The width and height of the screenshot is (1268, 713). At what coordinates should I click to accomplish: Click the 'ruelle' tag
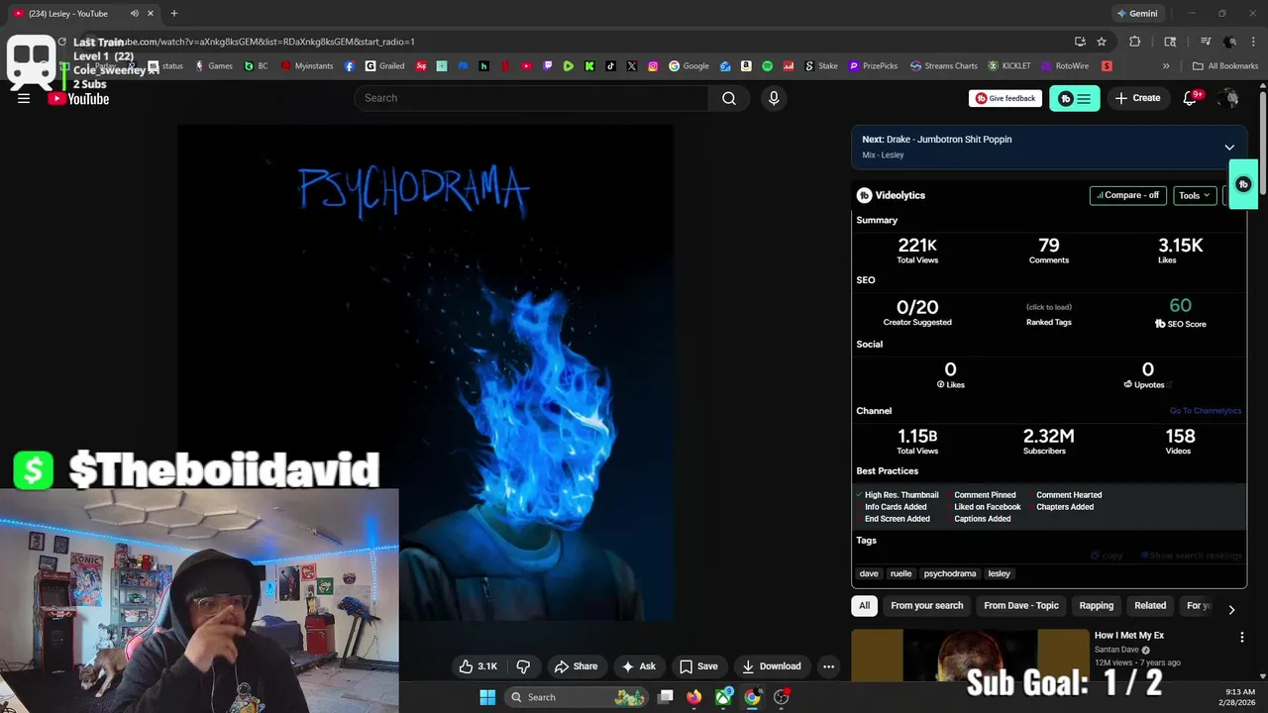(900, 573)
